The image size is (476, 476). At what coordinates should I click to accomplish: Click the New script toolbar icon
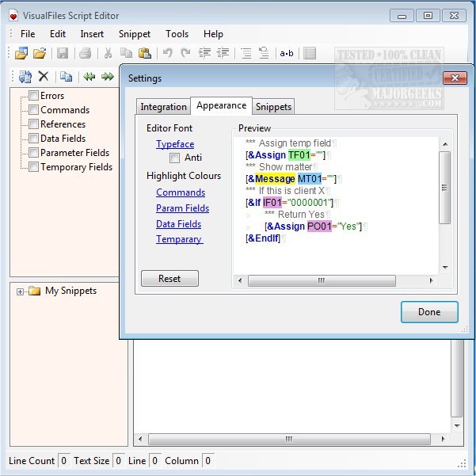click(21, 53)
